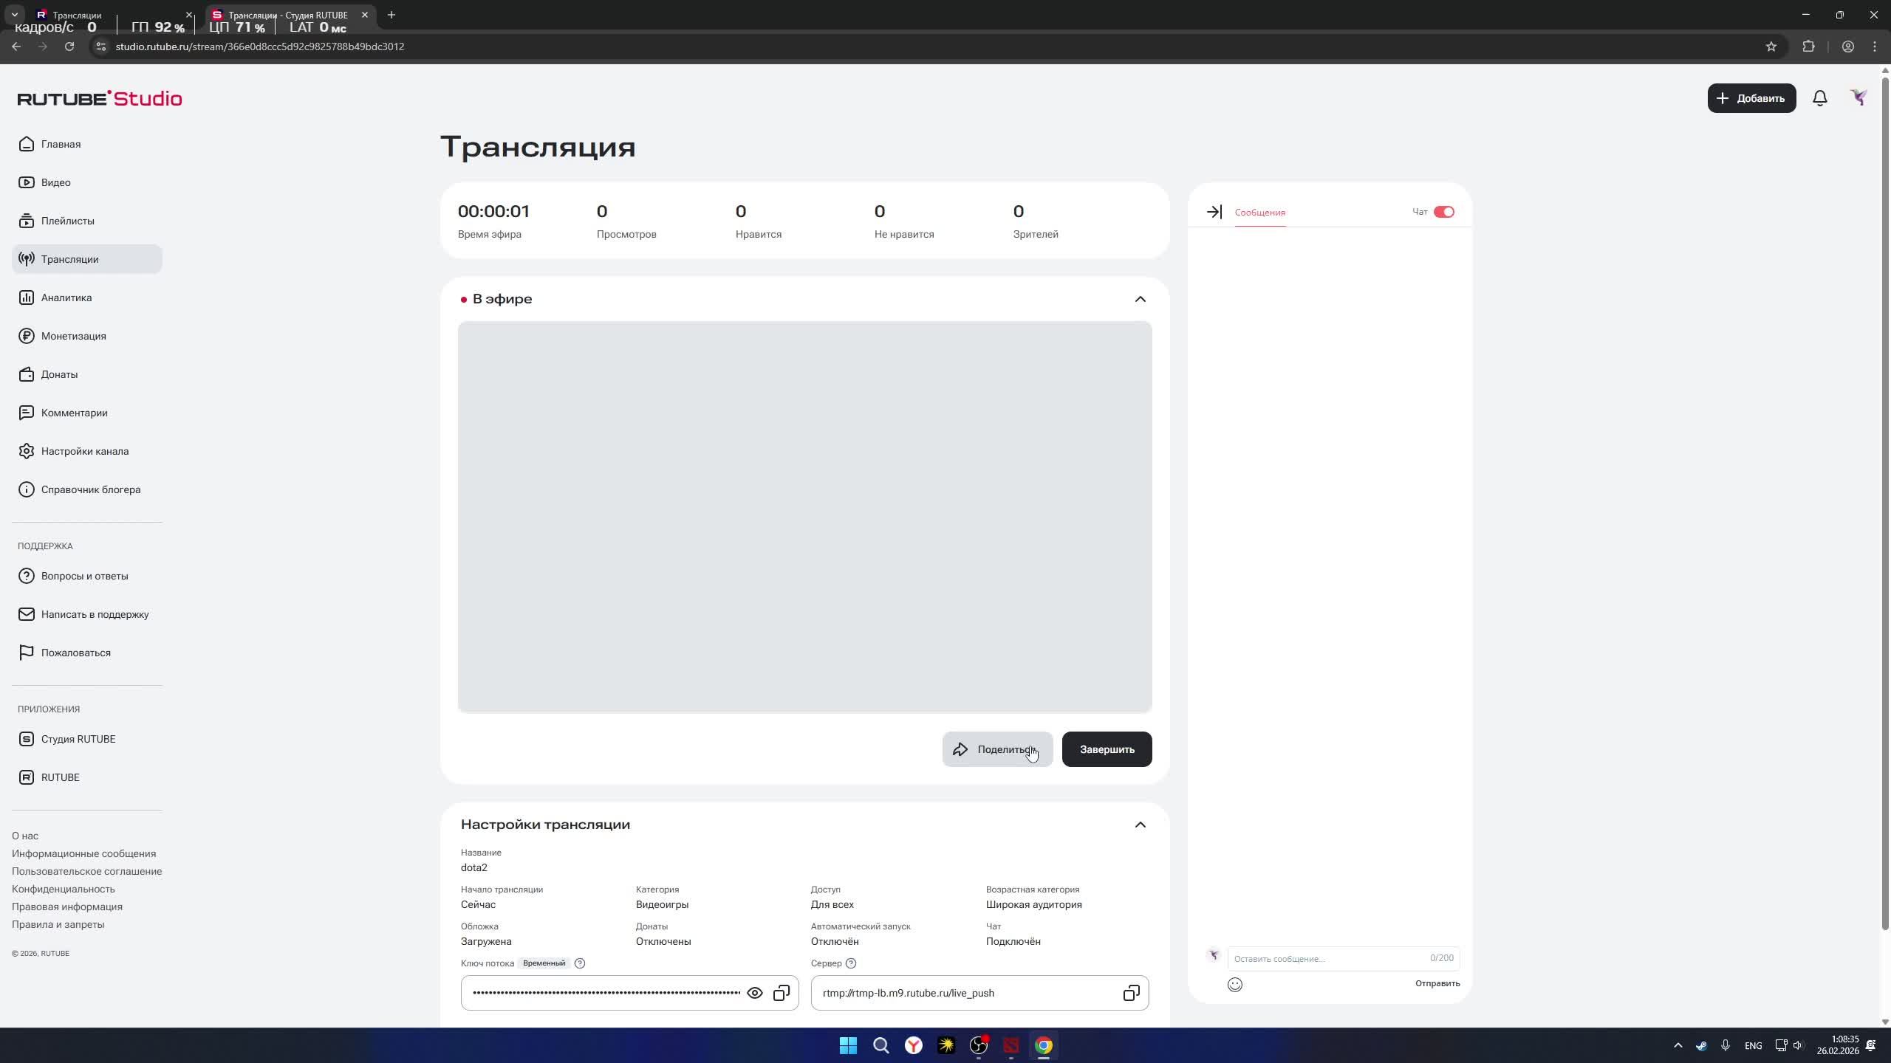Open Настройки канала settings
The height and width of the screenshot is (1063, 1891).
click(x=85, y=451)
